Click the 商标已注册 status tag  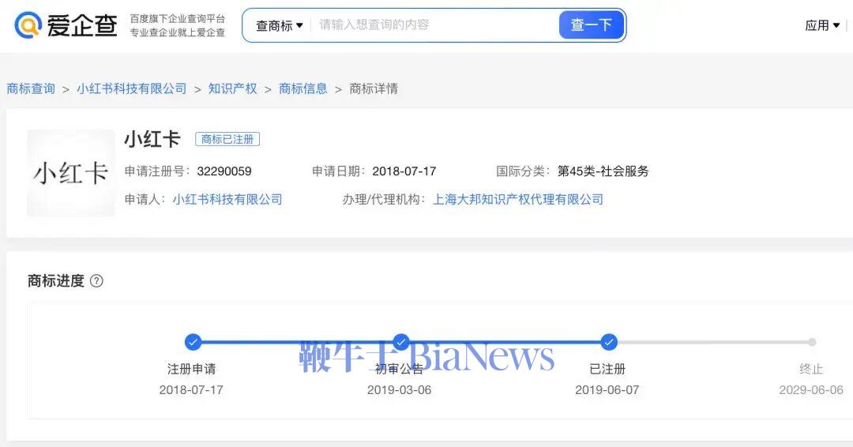pyautogui.click(x=227, y=139)
